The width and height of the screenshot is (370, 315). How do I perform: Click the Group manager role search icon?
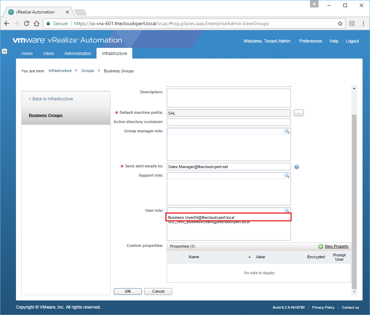click(x=287, y=131)
